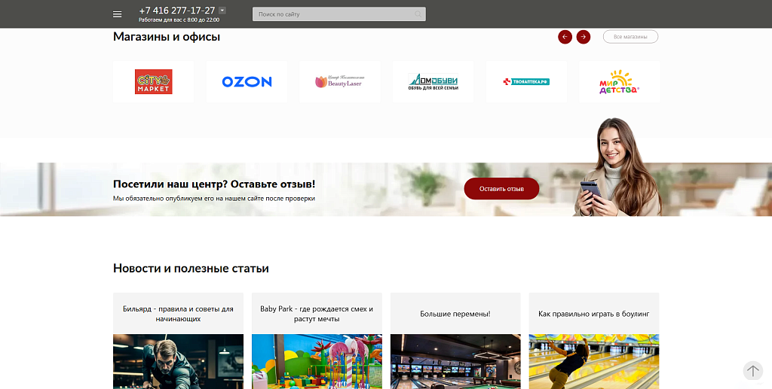This screenshot has width=772, height=389.
Task: Open the hamburger menu
Action: (x=117, y=14)
